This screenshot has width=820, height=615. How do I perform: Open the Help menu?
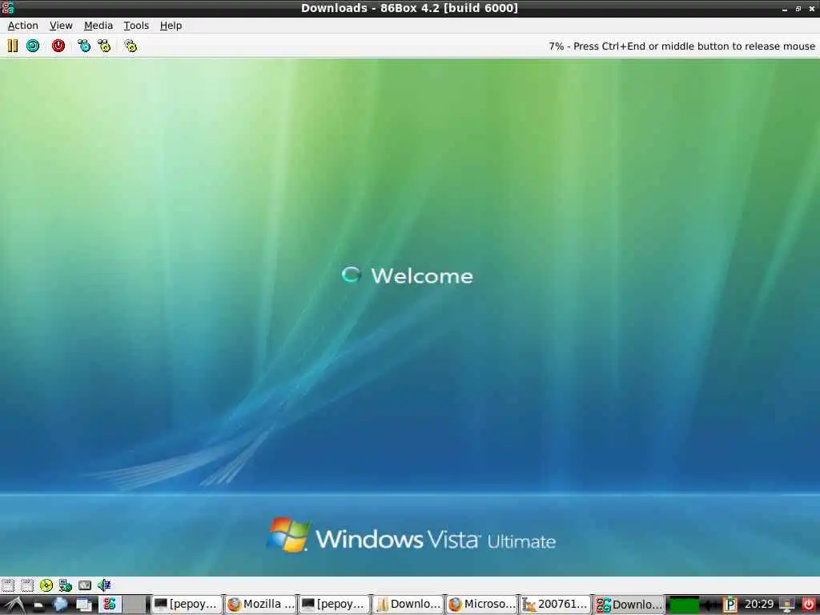tap(171, 26)
